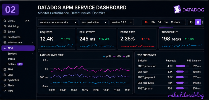Open the APM menu item
Image resolution: width=209 pixels, height=100 pixels.
click(18, 48)
